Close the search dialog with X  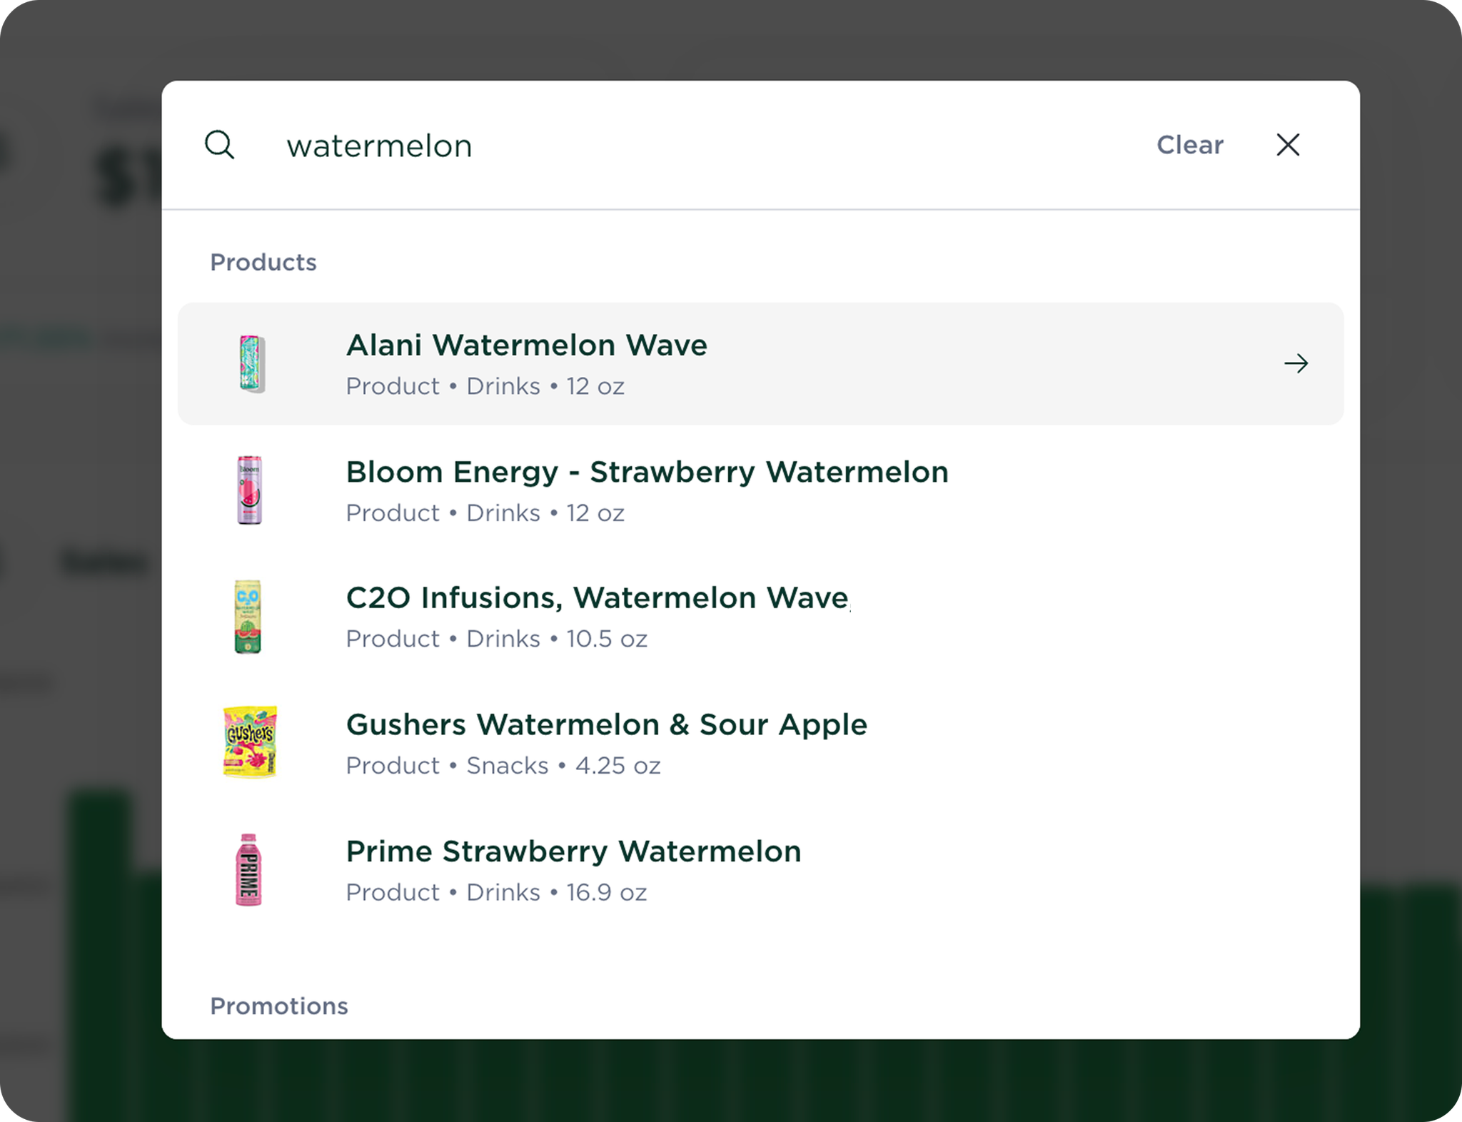tap(1288, 145)
